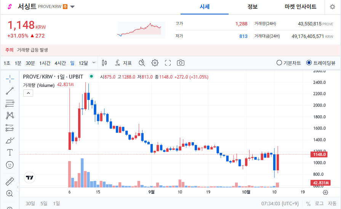Viewport: 341px width, 209px height.
Task: Select the 일 daily interval
Action: point(72,63)
